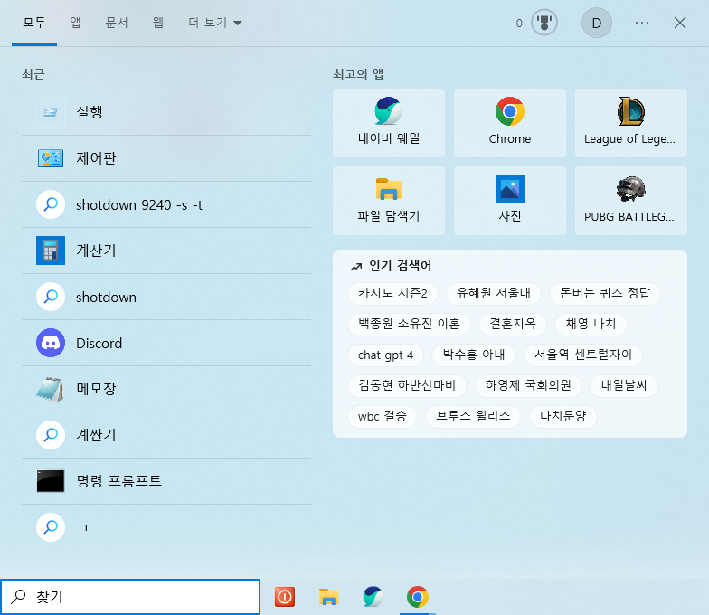Click search icon beside 계싼기

point(51,435)
